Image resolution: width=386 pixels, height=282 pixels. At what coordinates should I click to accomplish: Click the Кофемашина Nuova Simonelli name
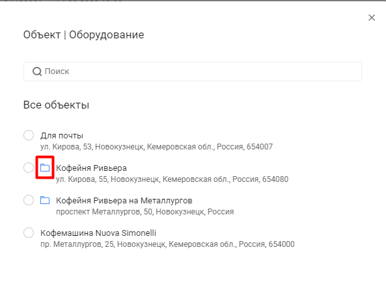pos(98,233)
